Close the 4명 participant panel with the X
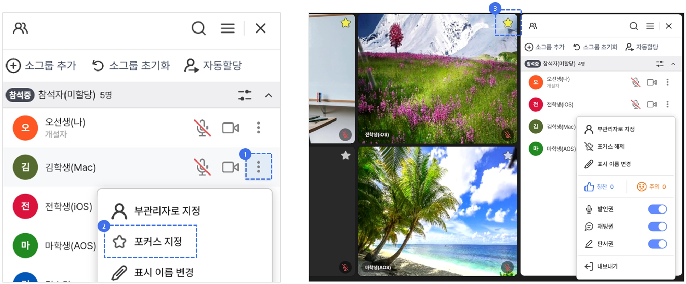 [669, 26]
